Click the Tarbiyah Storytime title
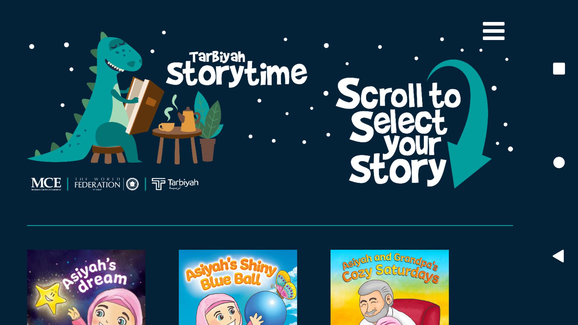The width and height of the screenshot is (578, 325). 237,69
